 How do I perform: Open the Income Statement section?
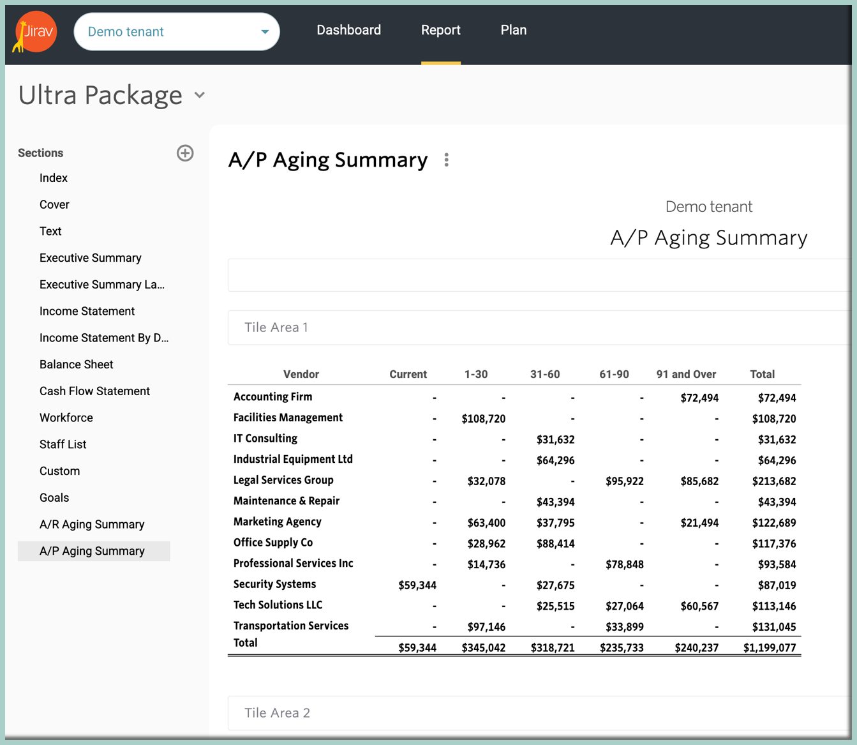coord(87,311)
